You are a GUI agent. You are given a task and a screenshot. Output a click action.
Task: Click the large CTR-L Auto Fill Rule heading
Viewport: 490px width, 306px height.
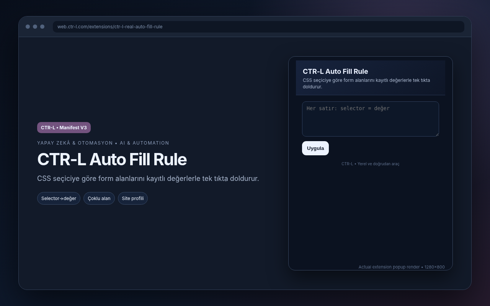(x=112, y=160)
